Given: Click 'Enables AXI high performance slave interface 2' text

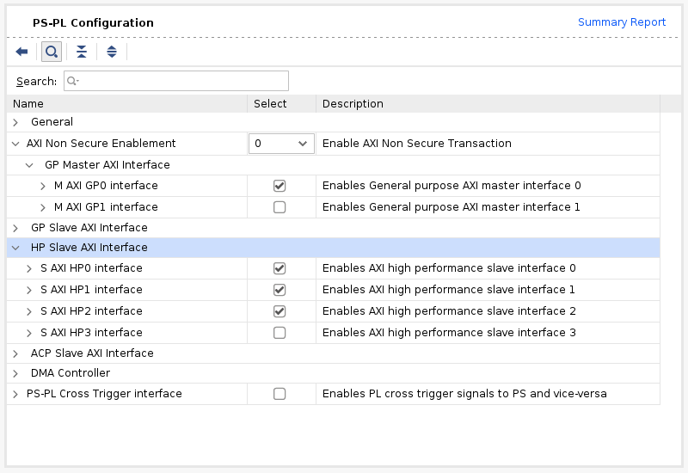Looking at the screenshot, I should pos(449,310).
